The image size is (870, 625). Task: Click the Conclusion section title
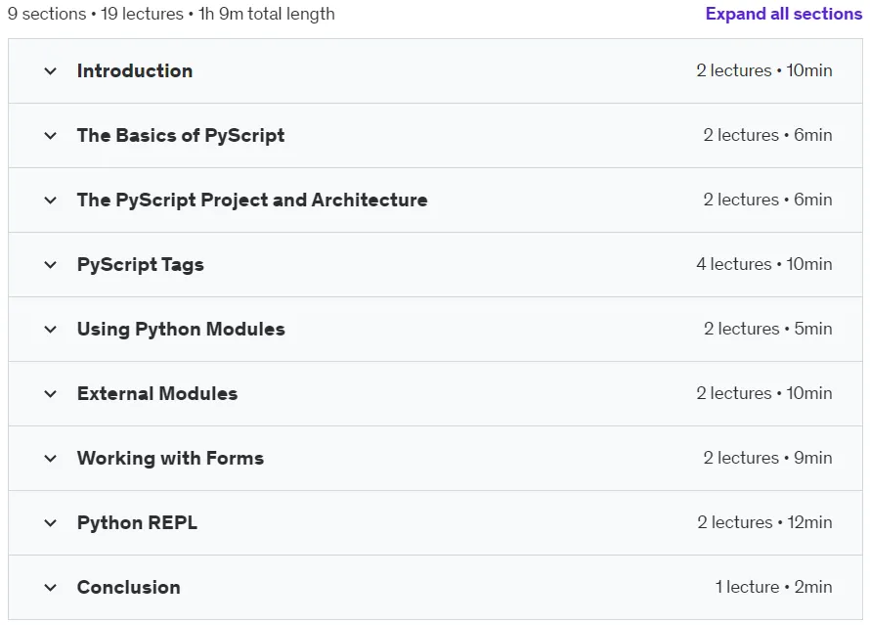pyautogui.click(x=129, y=587)
